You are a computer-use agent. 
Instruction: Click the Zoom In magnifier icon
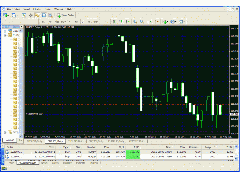[x=135, y=22]
